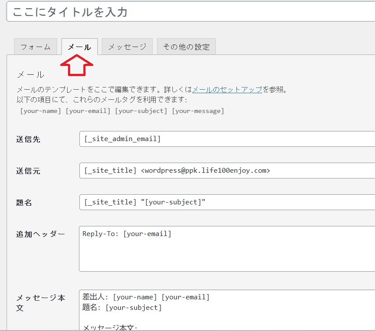
Task: Open the メッセージ tab
Action: click(x=127, y=47)
